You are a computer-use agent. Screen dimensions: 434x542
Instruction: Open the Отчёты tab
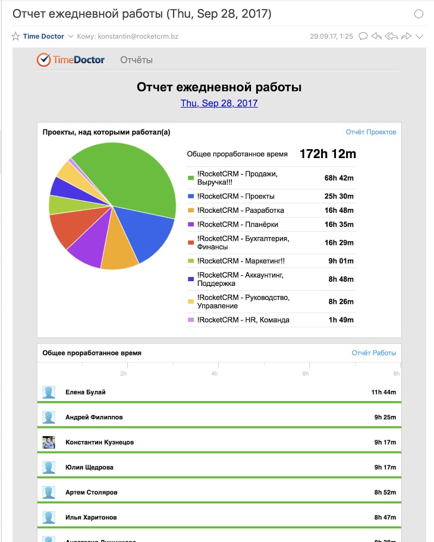coord(136,60)
